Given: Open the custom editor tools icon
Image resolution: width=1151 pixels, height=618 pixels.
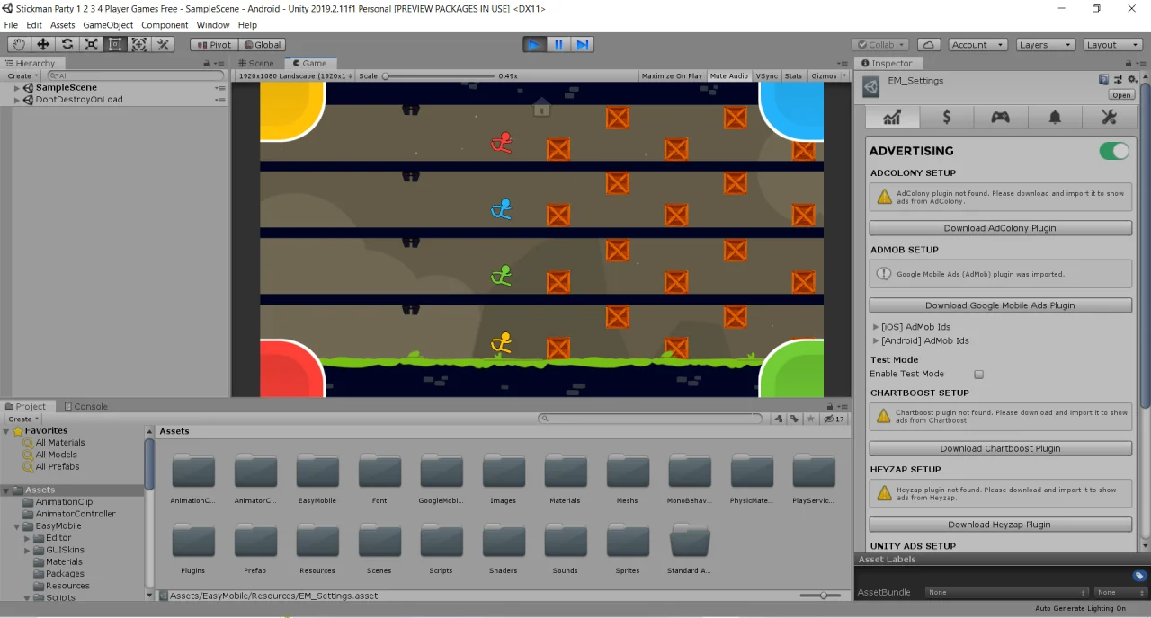Looking at the screenshot, I should 163,44.
